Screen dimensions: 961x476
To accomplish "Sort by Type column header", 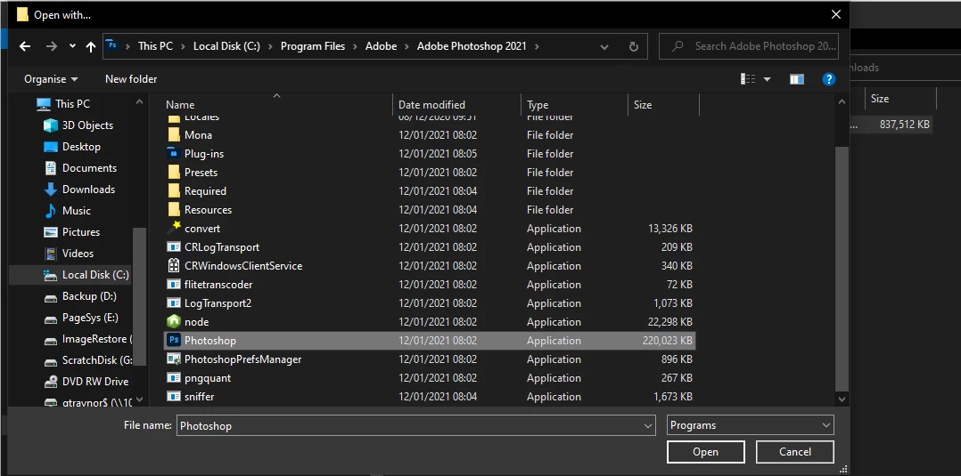I will pos(538,105).
